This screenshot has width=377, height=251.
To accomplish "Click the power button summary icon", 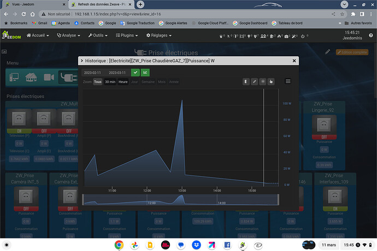I will pos(303,36).
